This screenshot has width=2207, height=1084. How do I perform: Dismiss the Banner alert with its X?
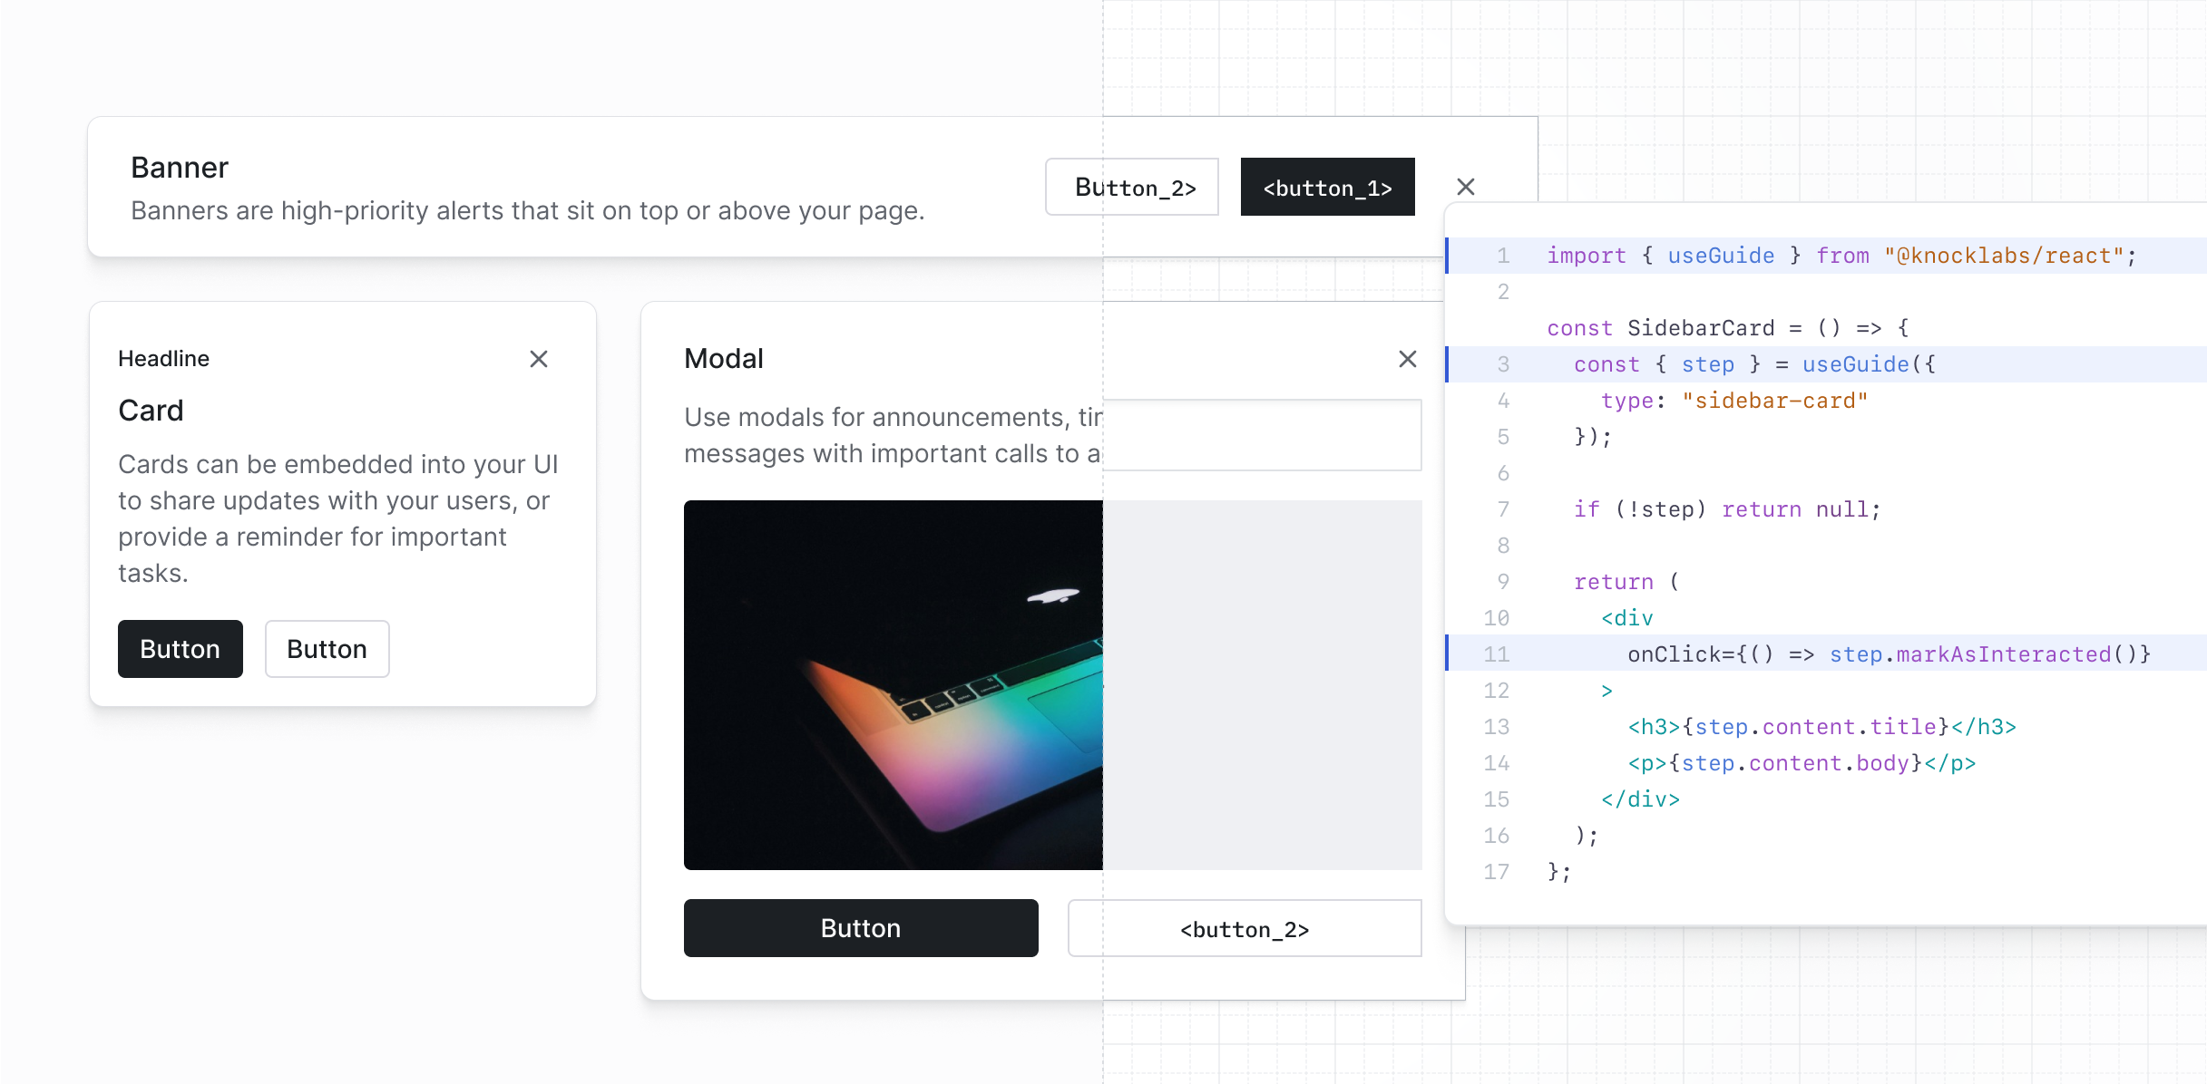pyautogui.click(x=1466, y=187)
